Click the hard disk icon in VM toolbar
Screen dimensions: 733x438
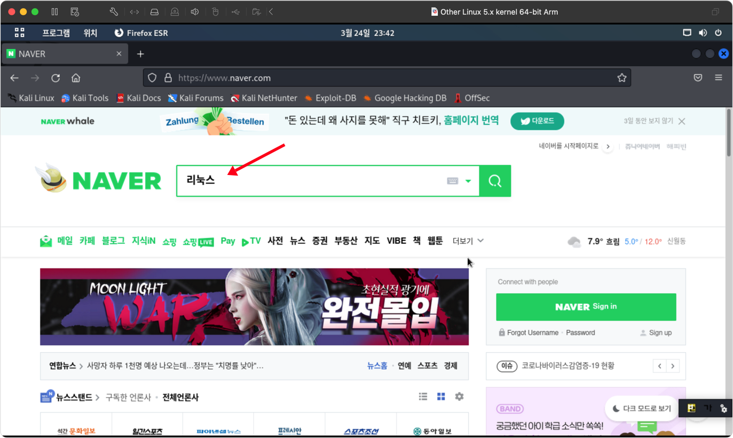click(154, 12)
